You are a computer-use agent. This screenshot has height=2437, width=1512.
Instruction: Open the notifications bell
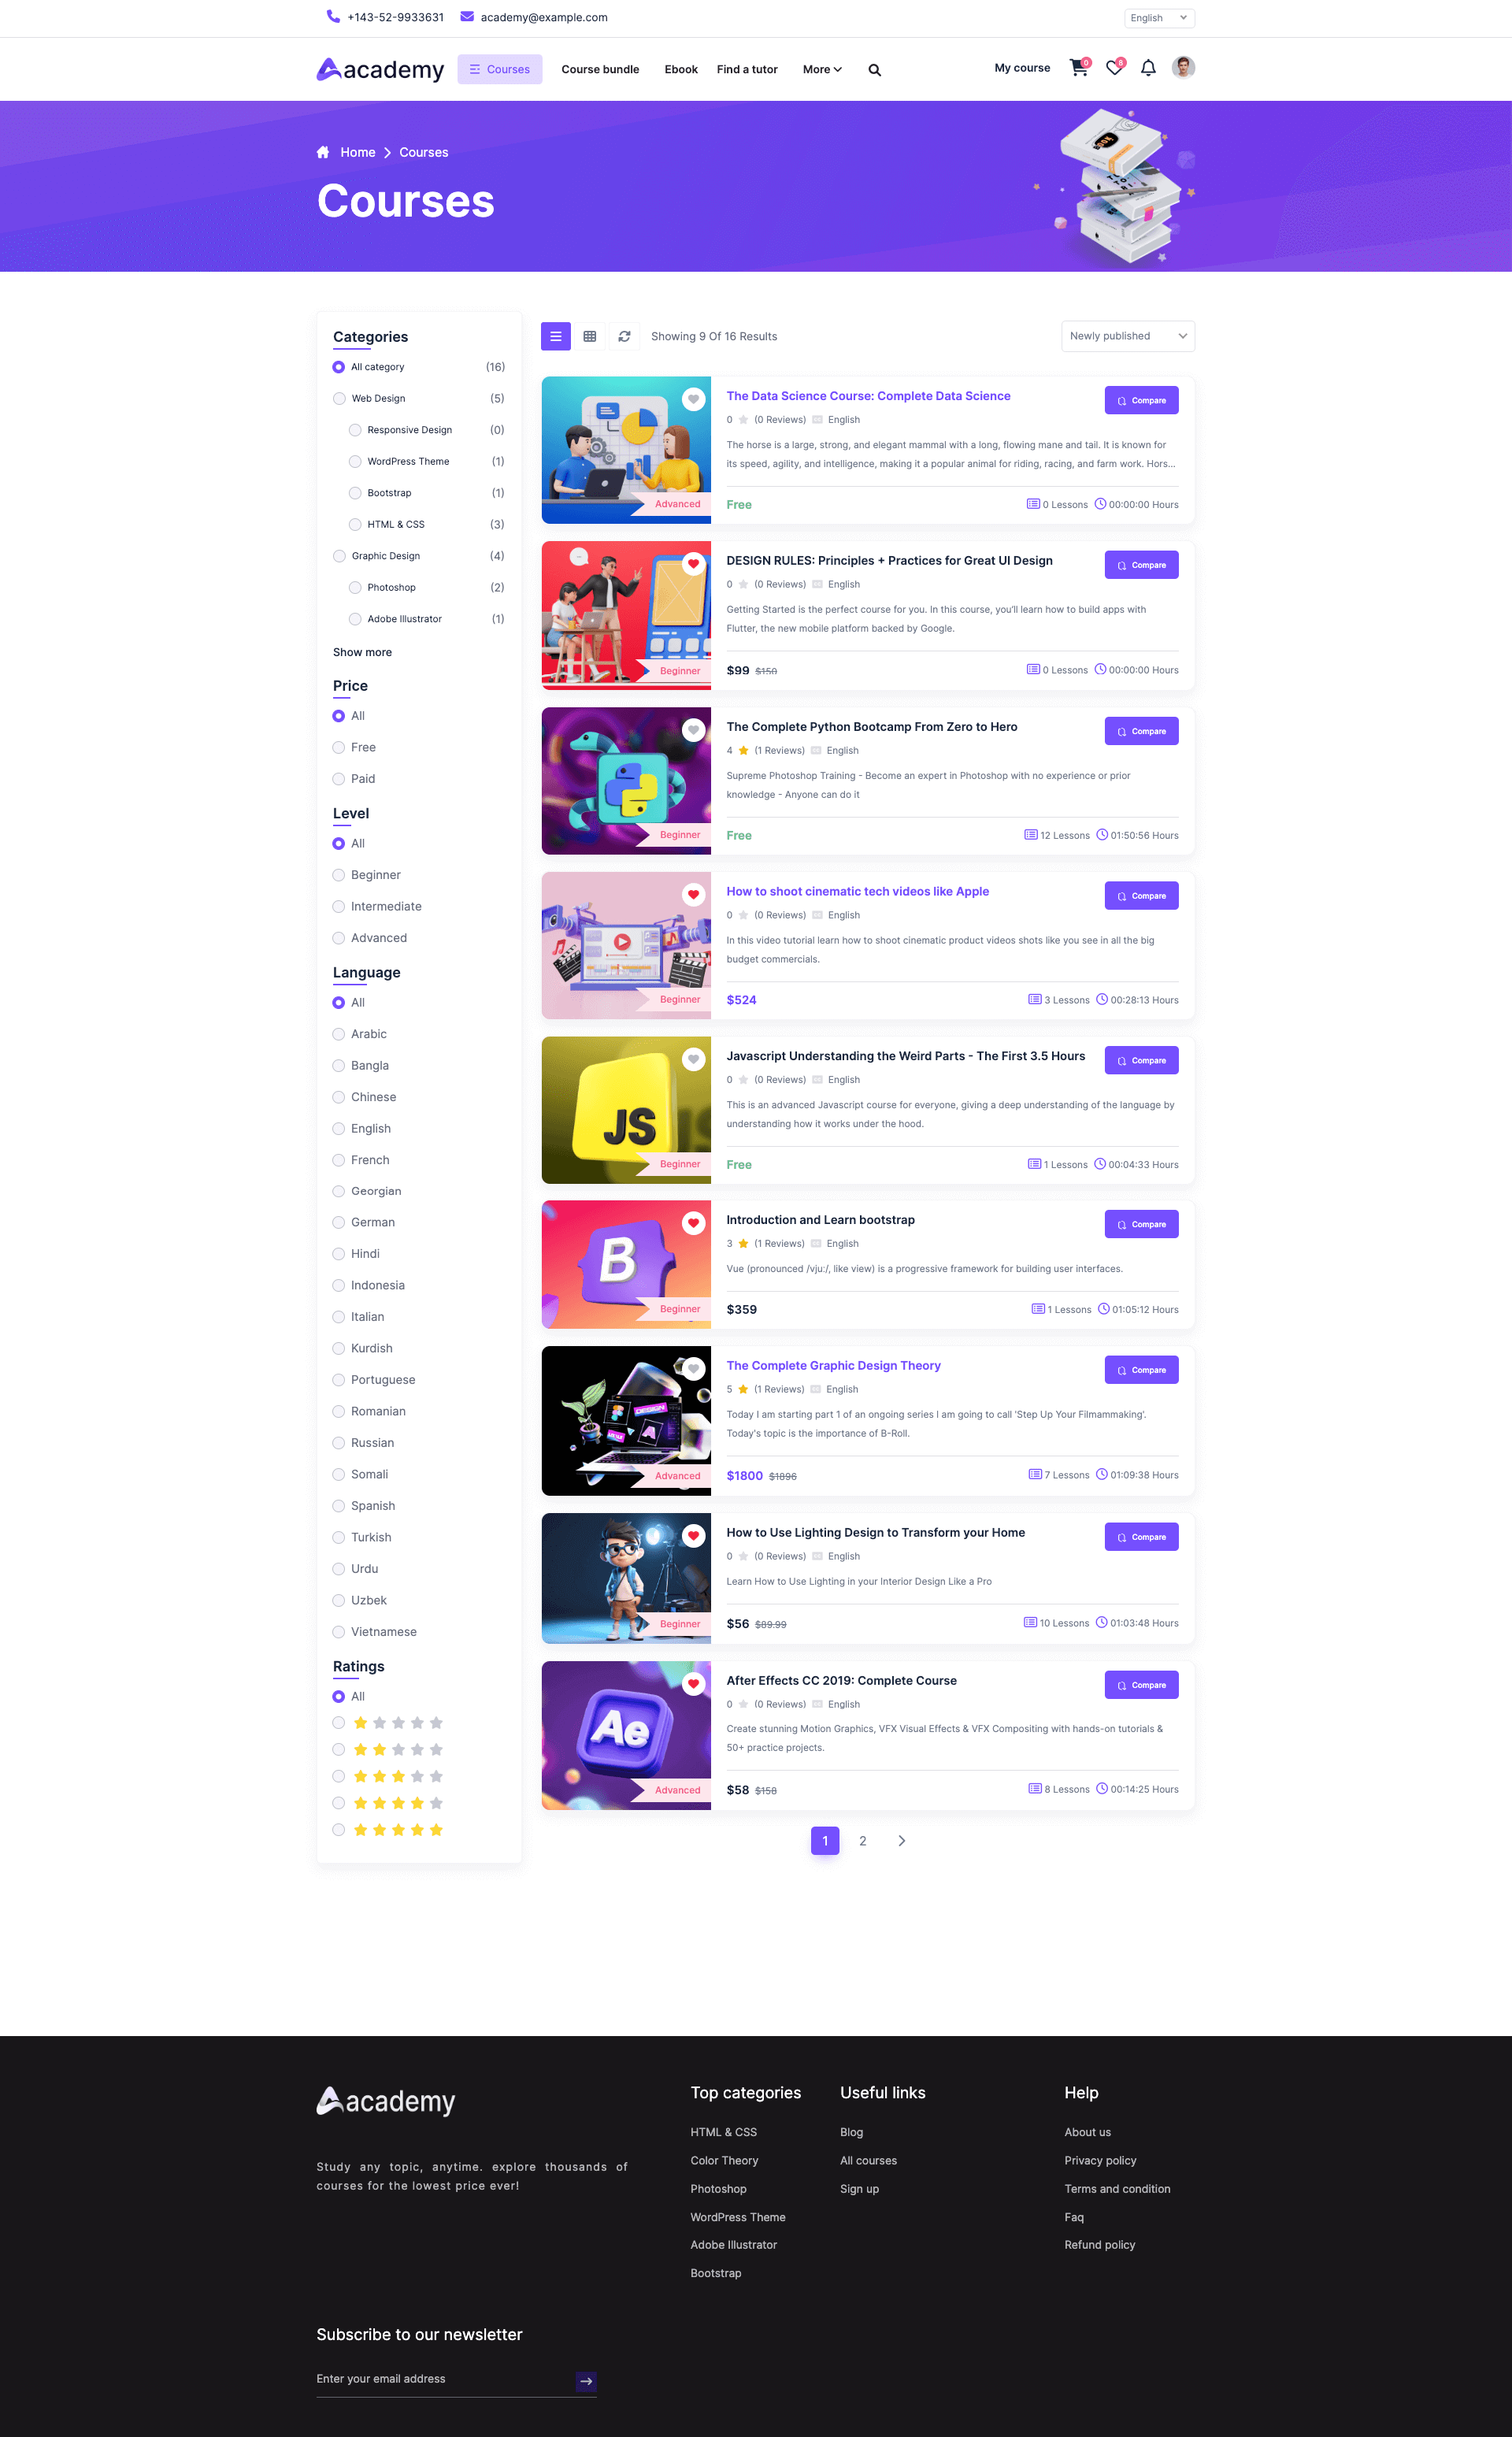tap(1148, 68)
